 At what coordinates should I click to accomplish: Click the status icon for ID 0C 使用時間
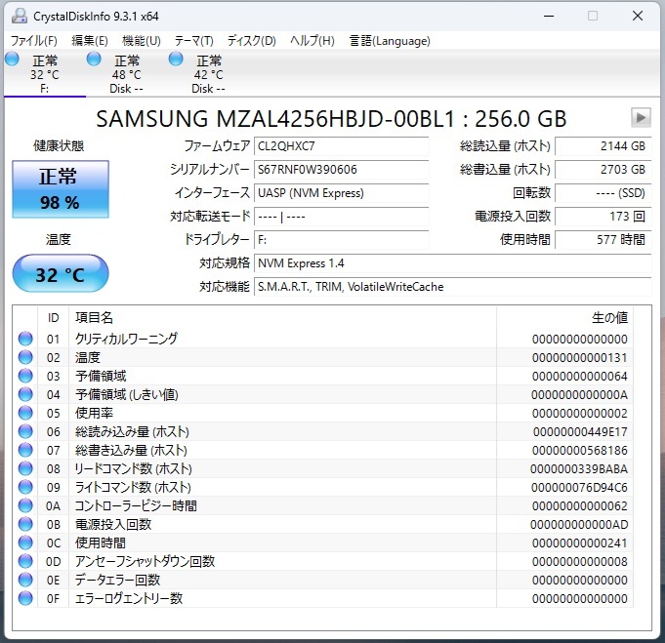coord(25,543)
